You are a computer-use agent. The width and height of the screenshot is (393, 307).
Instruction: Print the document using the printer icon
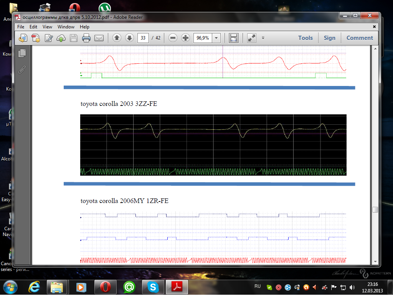coord(86,38)
